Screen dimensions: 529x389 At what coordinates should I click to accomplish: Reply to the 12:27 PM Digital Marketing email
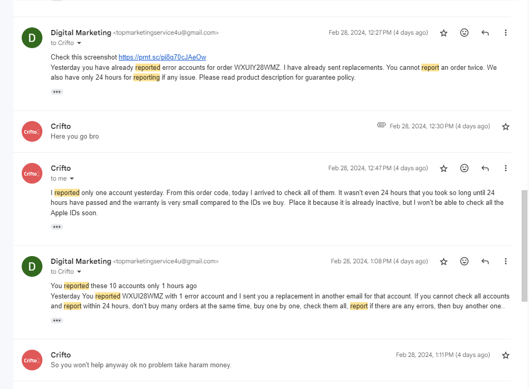tap(485, 33)
